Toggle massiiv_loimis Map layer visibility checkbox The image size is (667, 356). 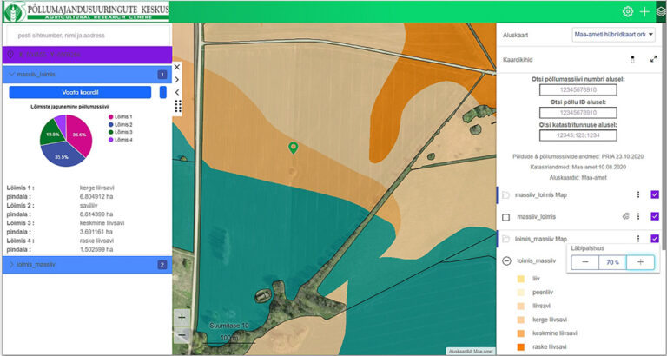pos(655,195)
